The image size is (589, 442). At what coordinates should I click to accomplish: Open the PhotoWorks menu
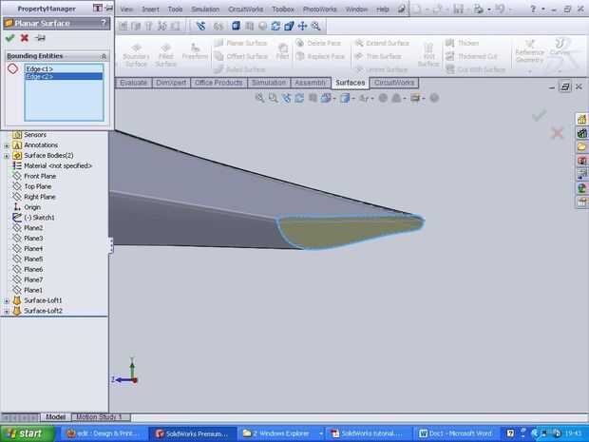[x=319, y=9]
